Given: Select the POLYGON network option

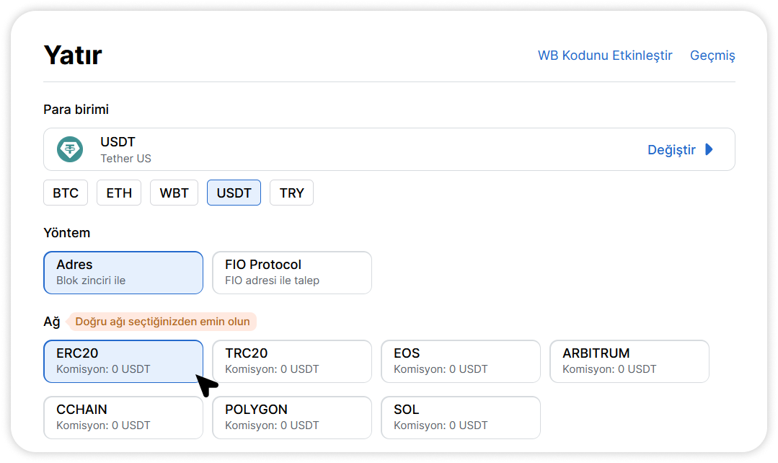Looking at the screenshot, I should 292,417.
